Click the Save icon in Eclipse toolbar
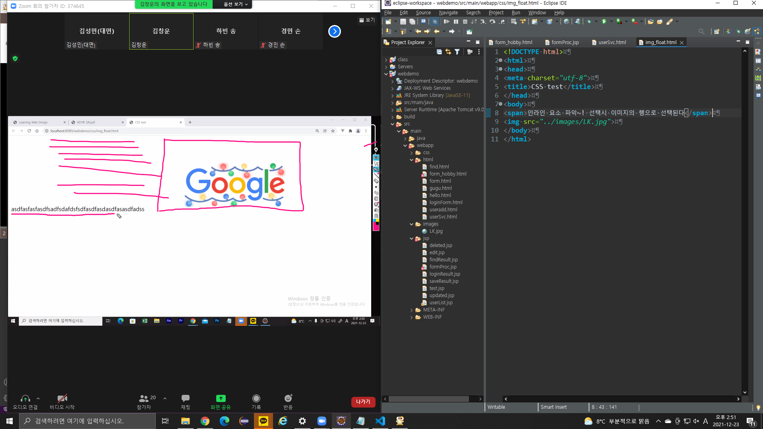 pos(403,21)
